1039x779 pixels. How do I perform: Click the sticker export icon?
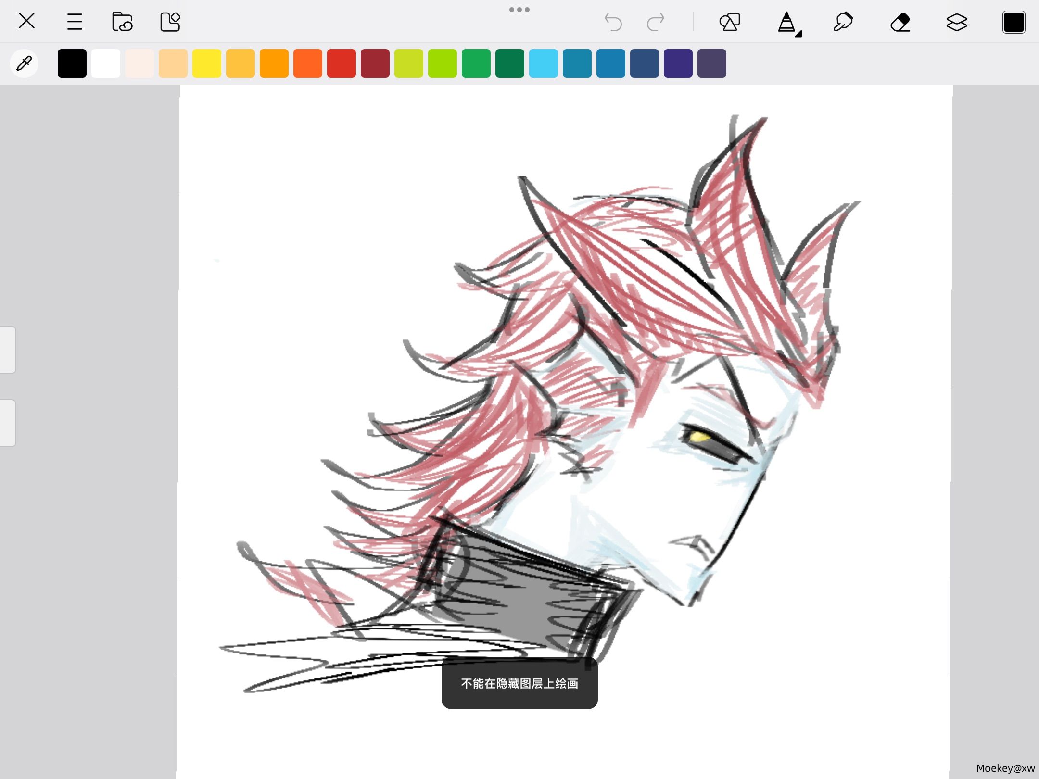170,22
